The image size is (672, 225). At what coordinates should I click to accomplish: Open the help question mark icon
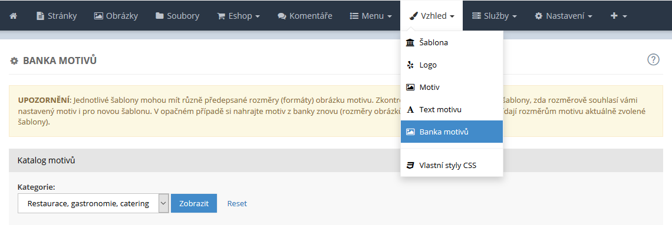click(653, 60)
